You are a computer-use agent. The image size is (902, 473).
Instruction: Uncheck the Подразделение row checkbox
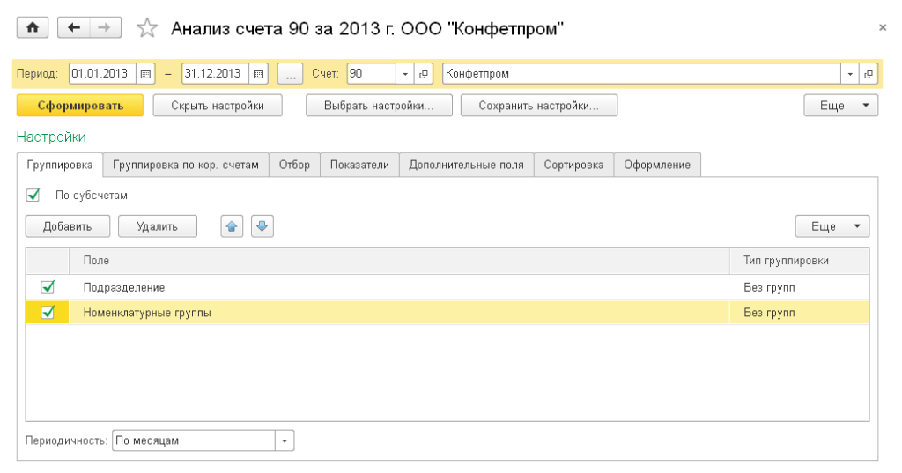(x=48, y=287)
